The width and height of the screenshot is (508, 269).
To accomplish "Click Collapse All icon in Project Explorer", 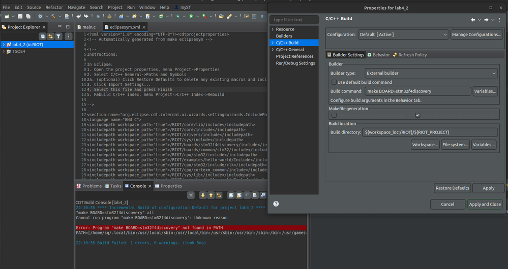I will [x=43, y=37].
